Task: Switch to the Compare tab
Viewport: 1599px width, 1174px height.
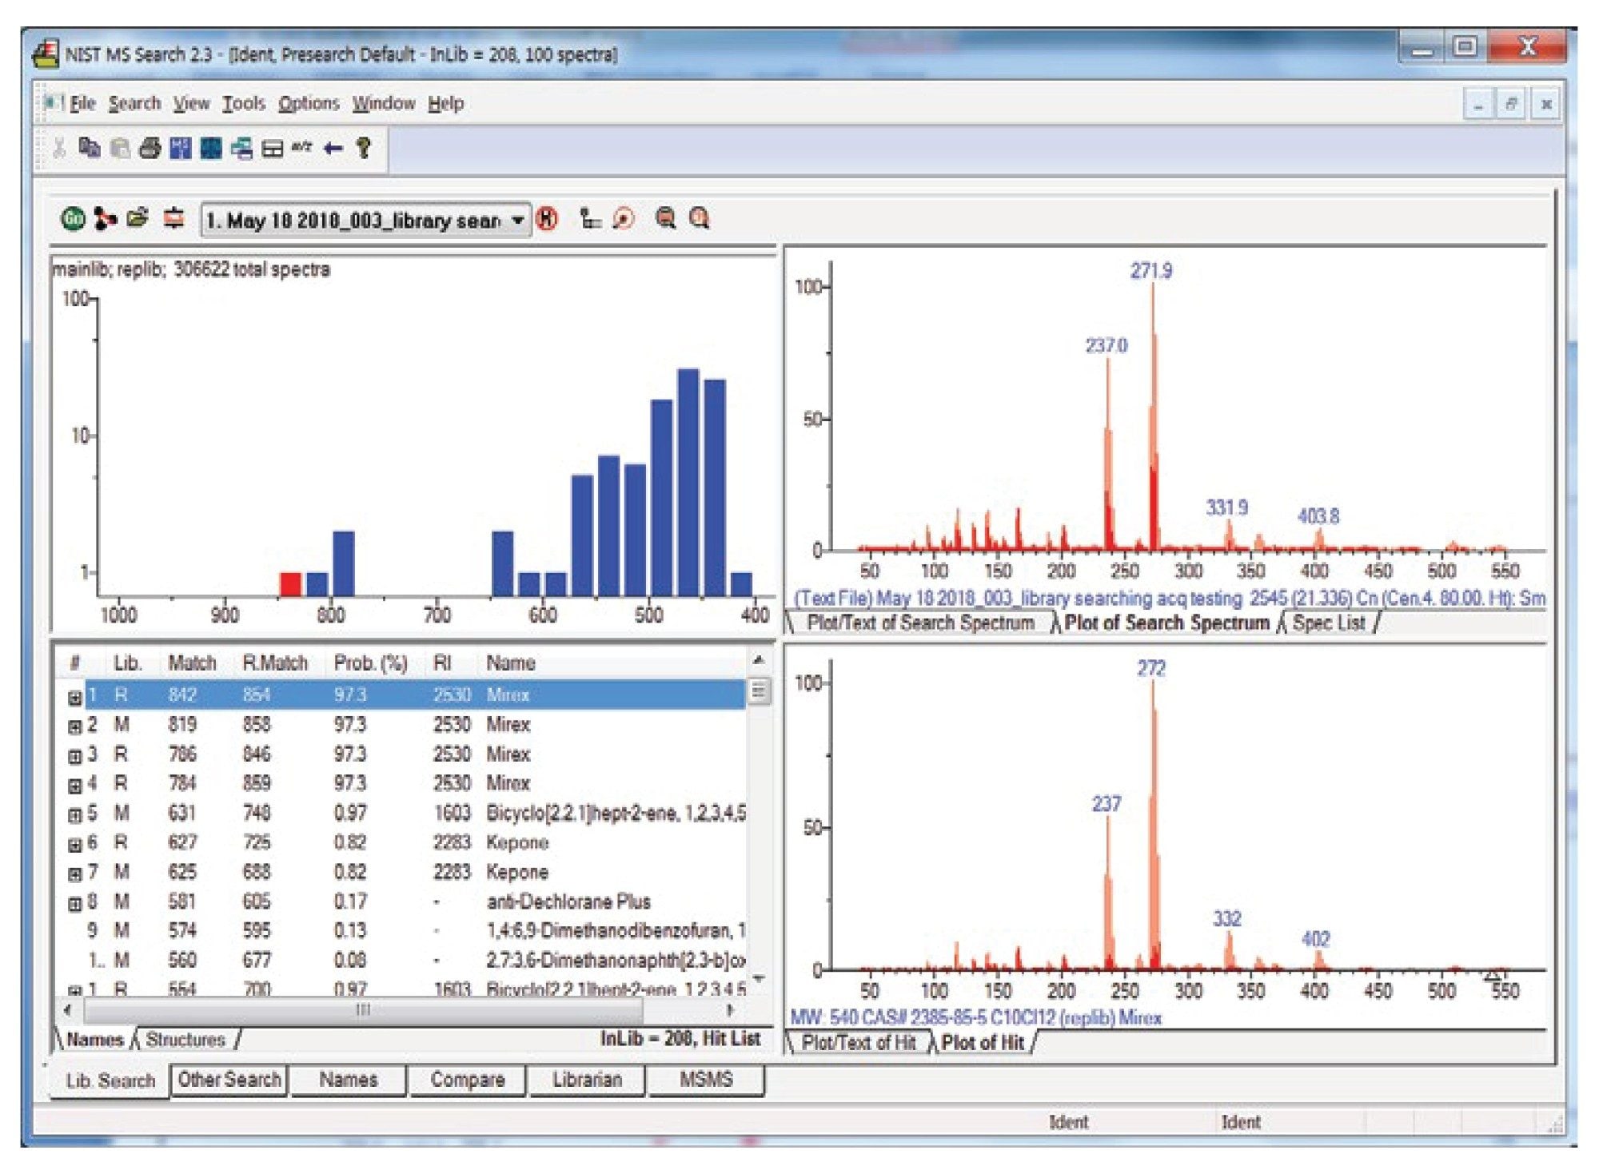Action: click(x=468, y=1080)
